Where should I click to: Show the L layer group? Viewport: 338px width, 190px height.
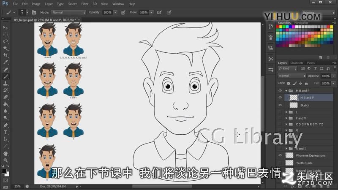coord(280,112)
